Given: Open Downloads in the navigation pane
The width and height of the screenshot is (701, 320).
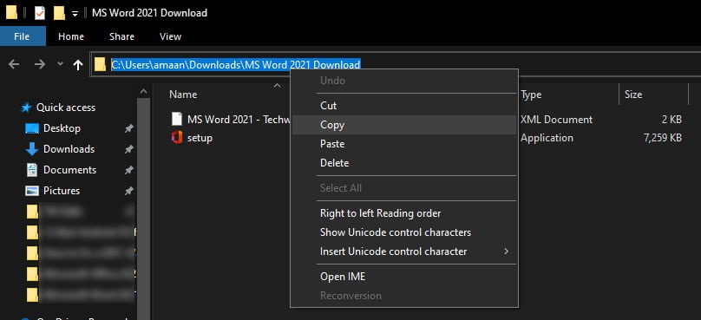Looking at the screenshot, I should (x=69, y=149).
